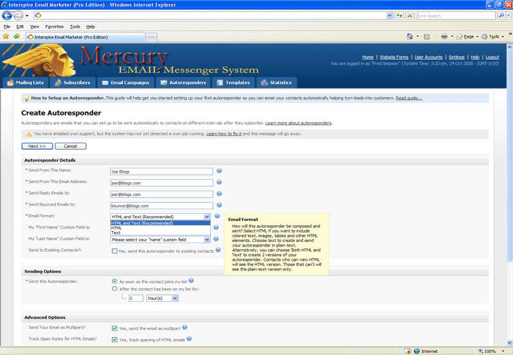Click help icon beside Send Bounced Emails to

pyautogui.click(x=219, y=205)
